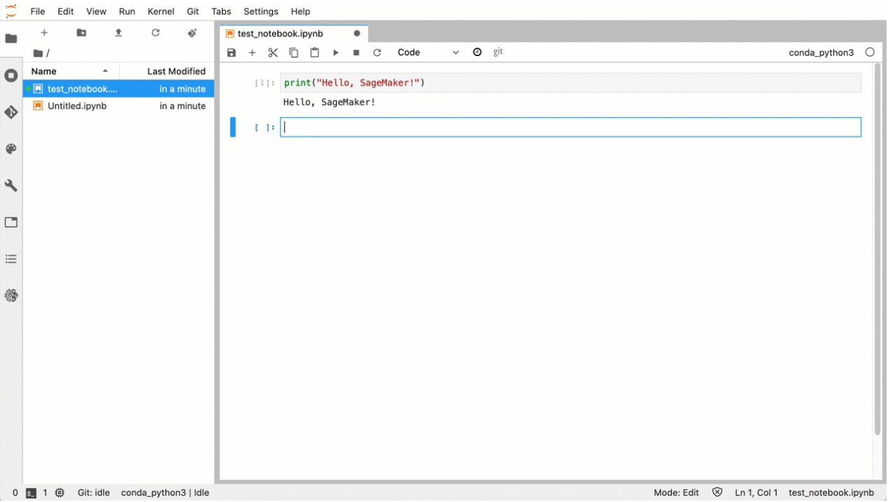The width and height of the screenshot is (888, 502).
Task: Switch kernel via conda_python3 label
Action: tap(821, 53)
